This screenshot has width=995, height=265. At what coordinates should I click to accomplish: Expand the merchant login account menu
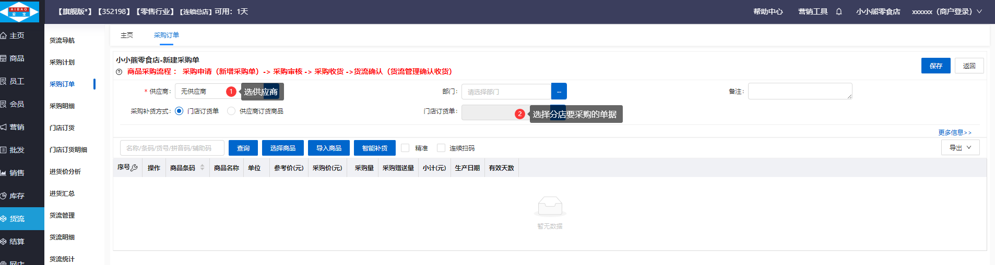pyautogui.click(x=946, y=11)
